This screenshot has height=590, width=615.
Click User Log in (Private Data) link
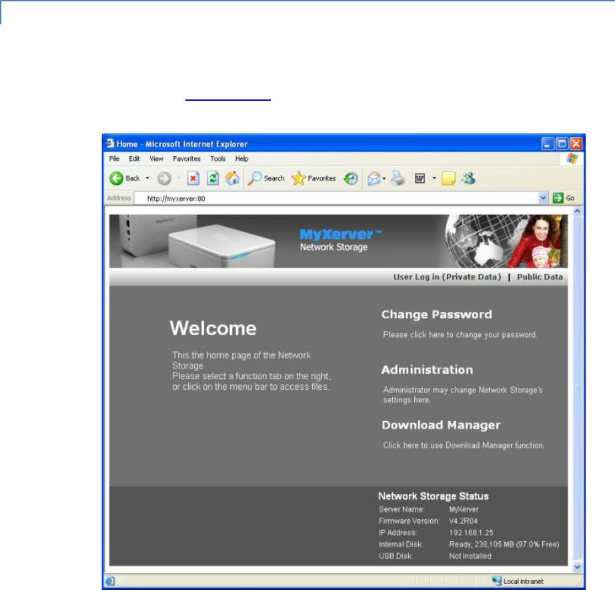click(447, 277)
